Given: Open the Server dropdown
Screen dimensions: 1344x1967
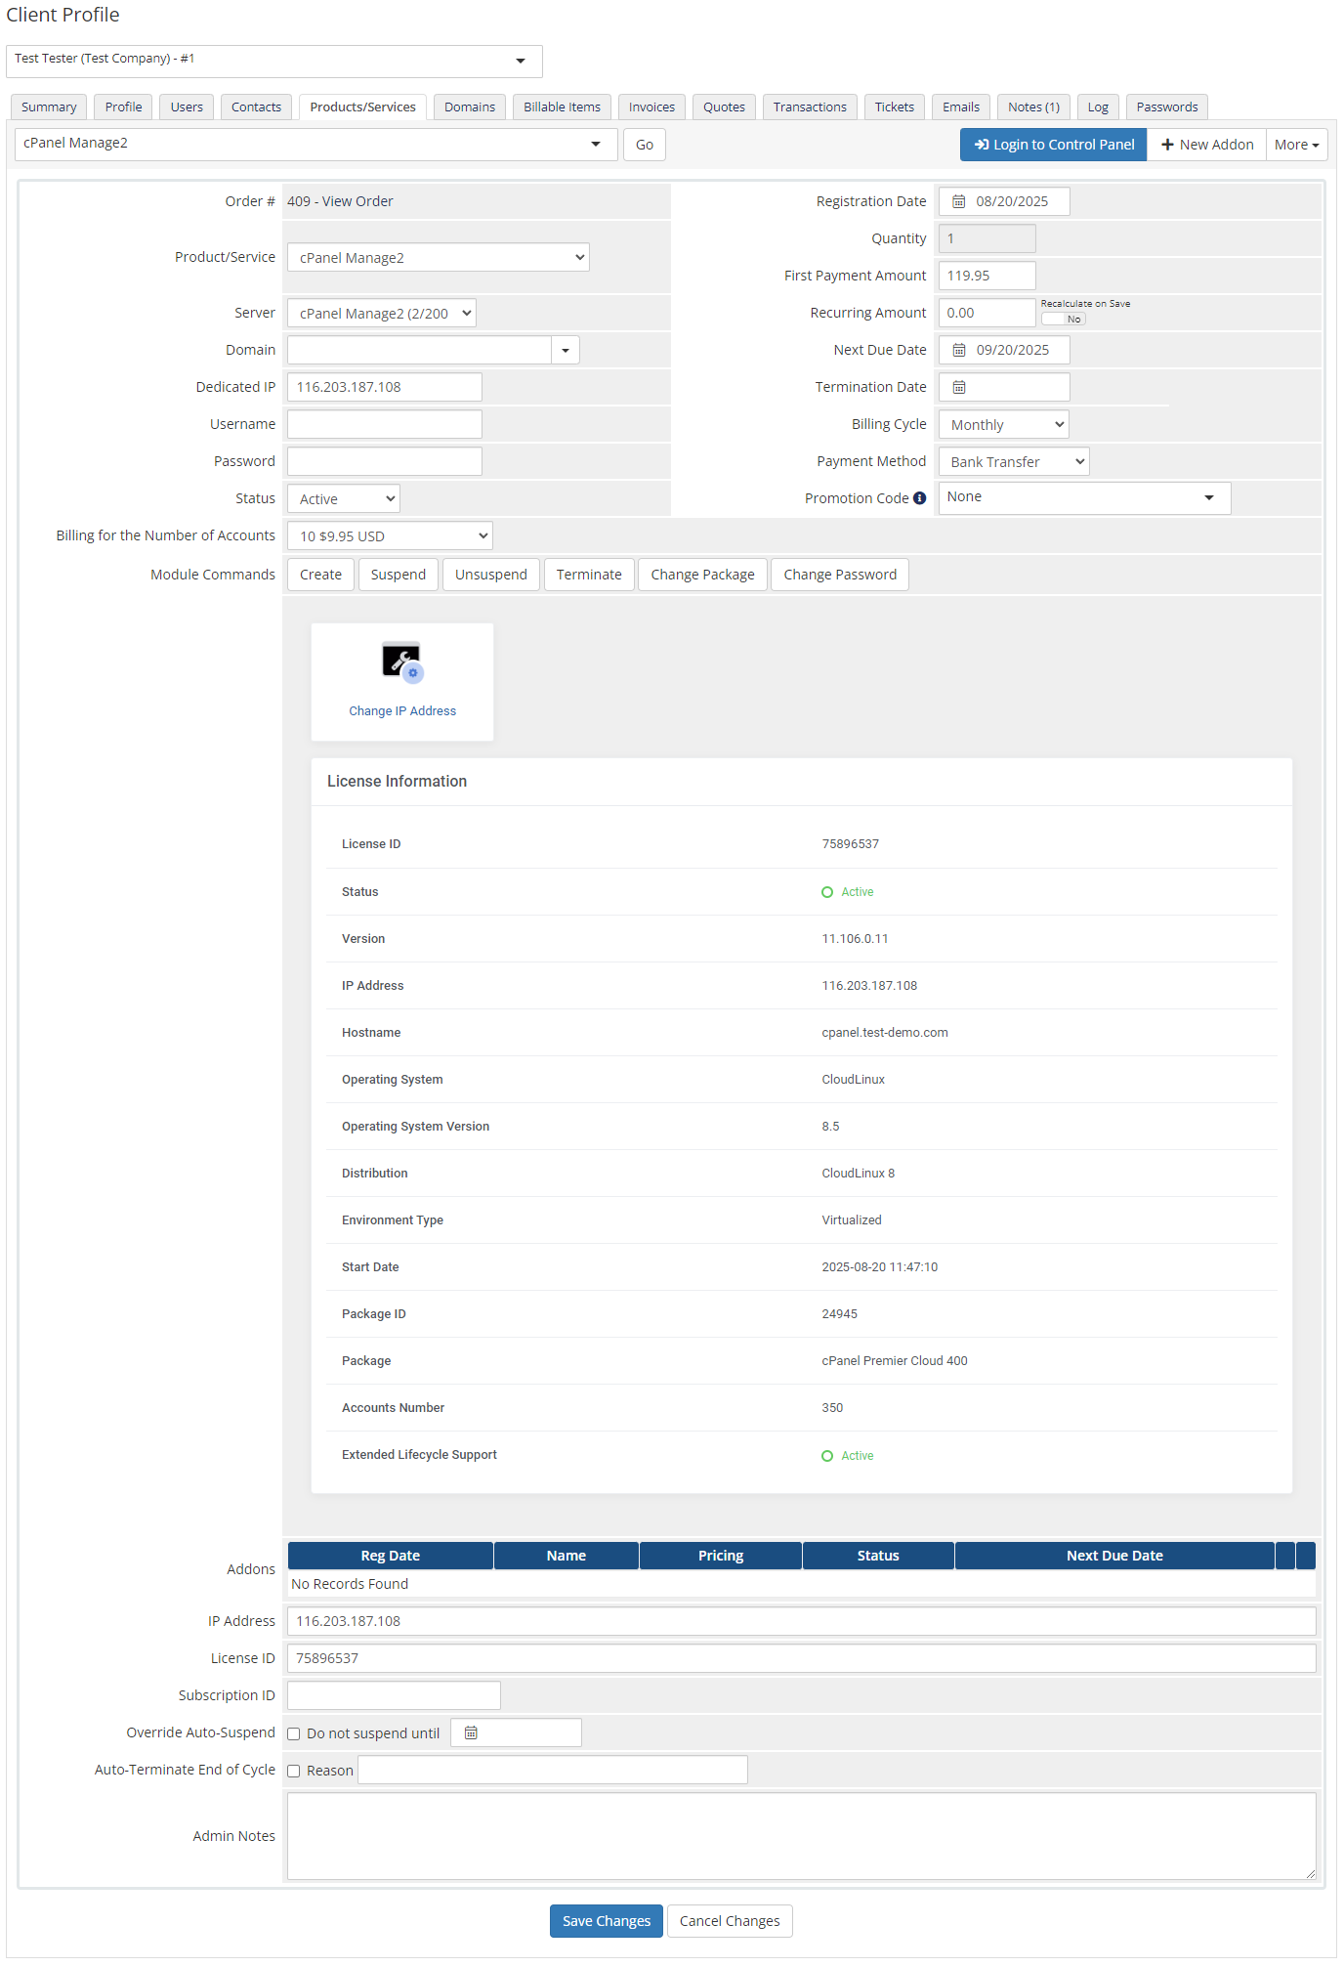Looking at the screenshot, I should (382, 313).
